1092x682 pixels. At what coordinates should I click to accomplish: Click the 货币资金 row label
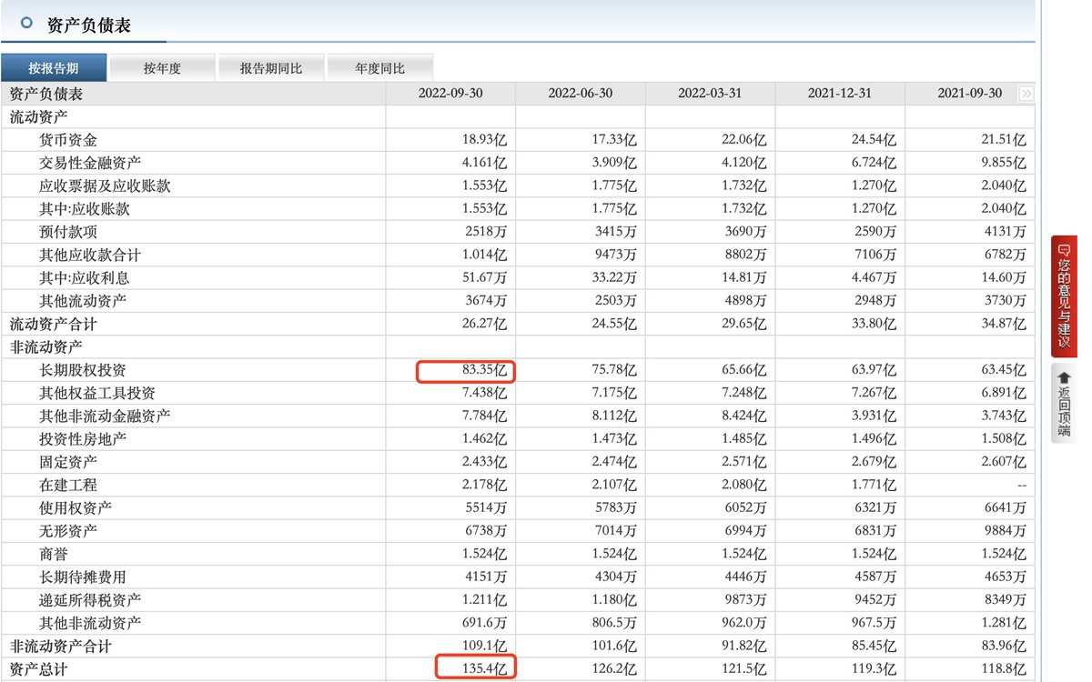coord(68,140)
